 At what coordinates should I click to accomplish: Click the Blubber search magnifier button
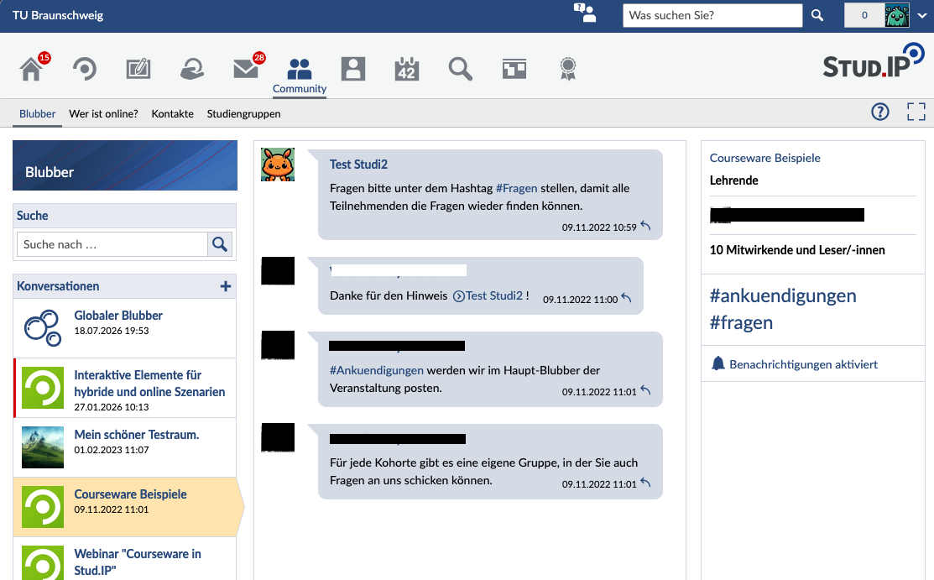[x=220, y=244]
